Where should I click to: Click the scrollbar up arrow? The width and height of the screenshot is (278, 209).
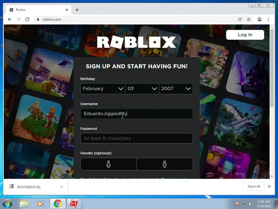(x=272, y=27)
